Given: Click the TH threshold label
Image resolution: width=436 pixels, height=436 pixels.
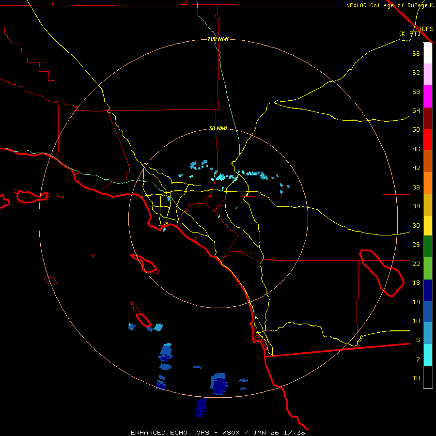Looking at the screenshot, I should point(416,378).
